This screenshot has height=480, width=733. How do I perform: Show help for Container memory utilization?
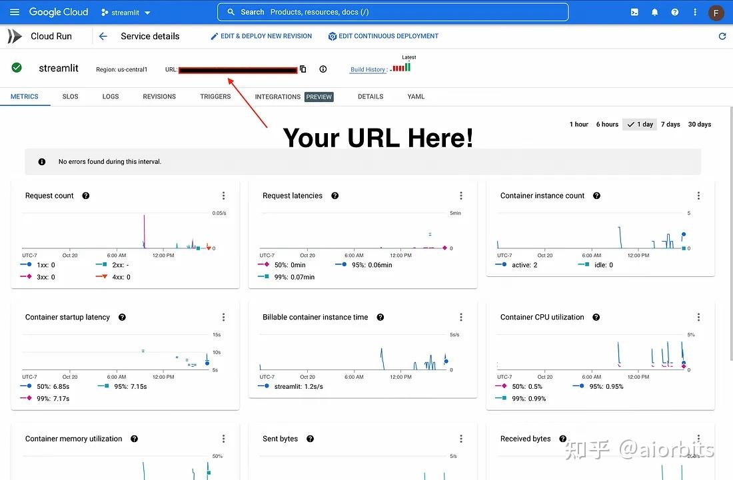(134, 439)
